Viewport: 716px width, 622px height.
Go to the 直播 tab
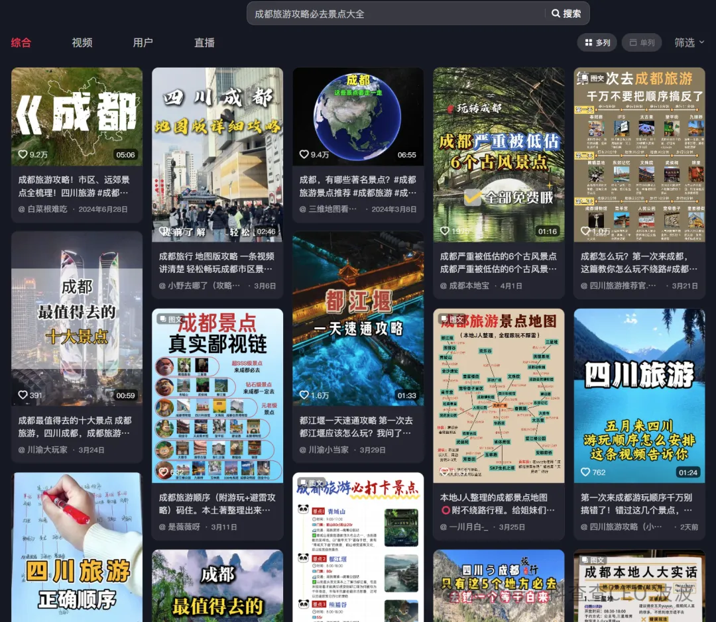pyautogui.click(x=204, y=42)
